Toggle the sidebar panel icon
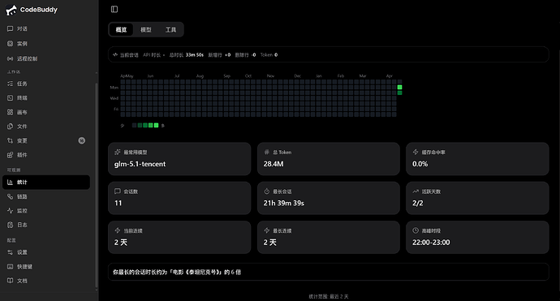 click(114, 9)
